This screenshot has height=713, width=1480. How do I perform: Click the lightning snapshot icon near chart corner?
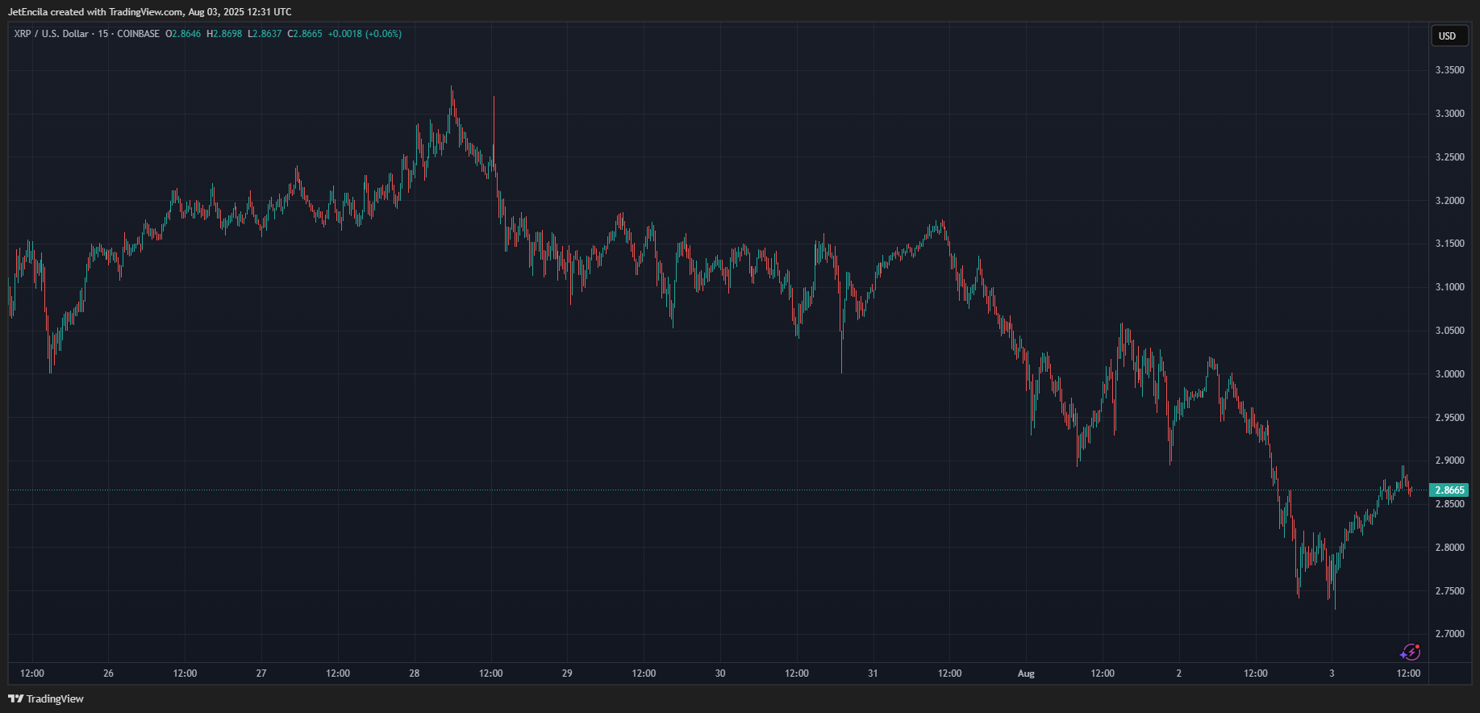1410,652
